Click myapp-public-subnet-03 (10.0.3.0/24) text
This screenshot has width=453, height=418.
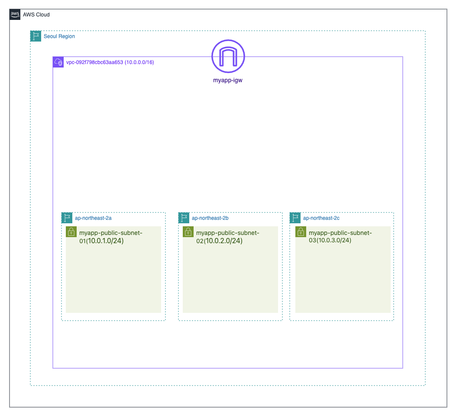340,236
